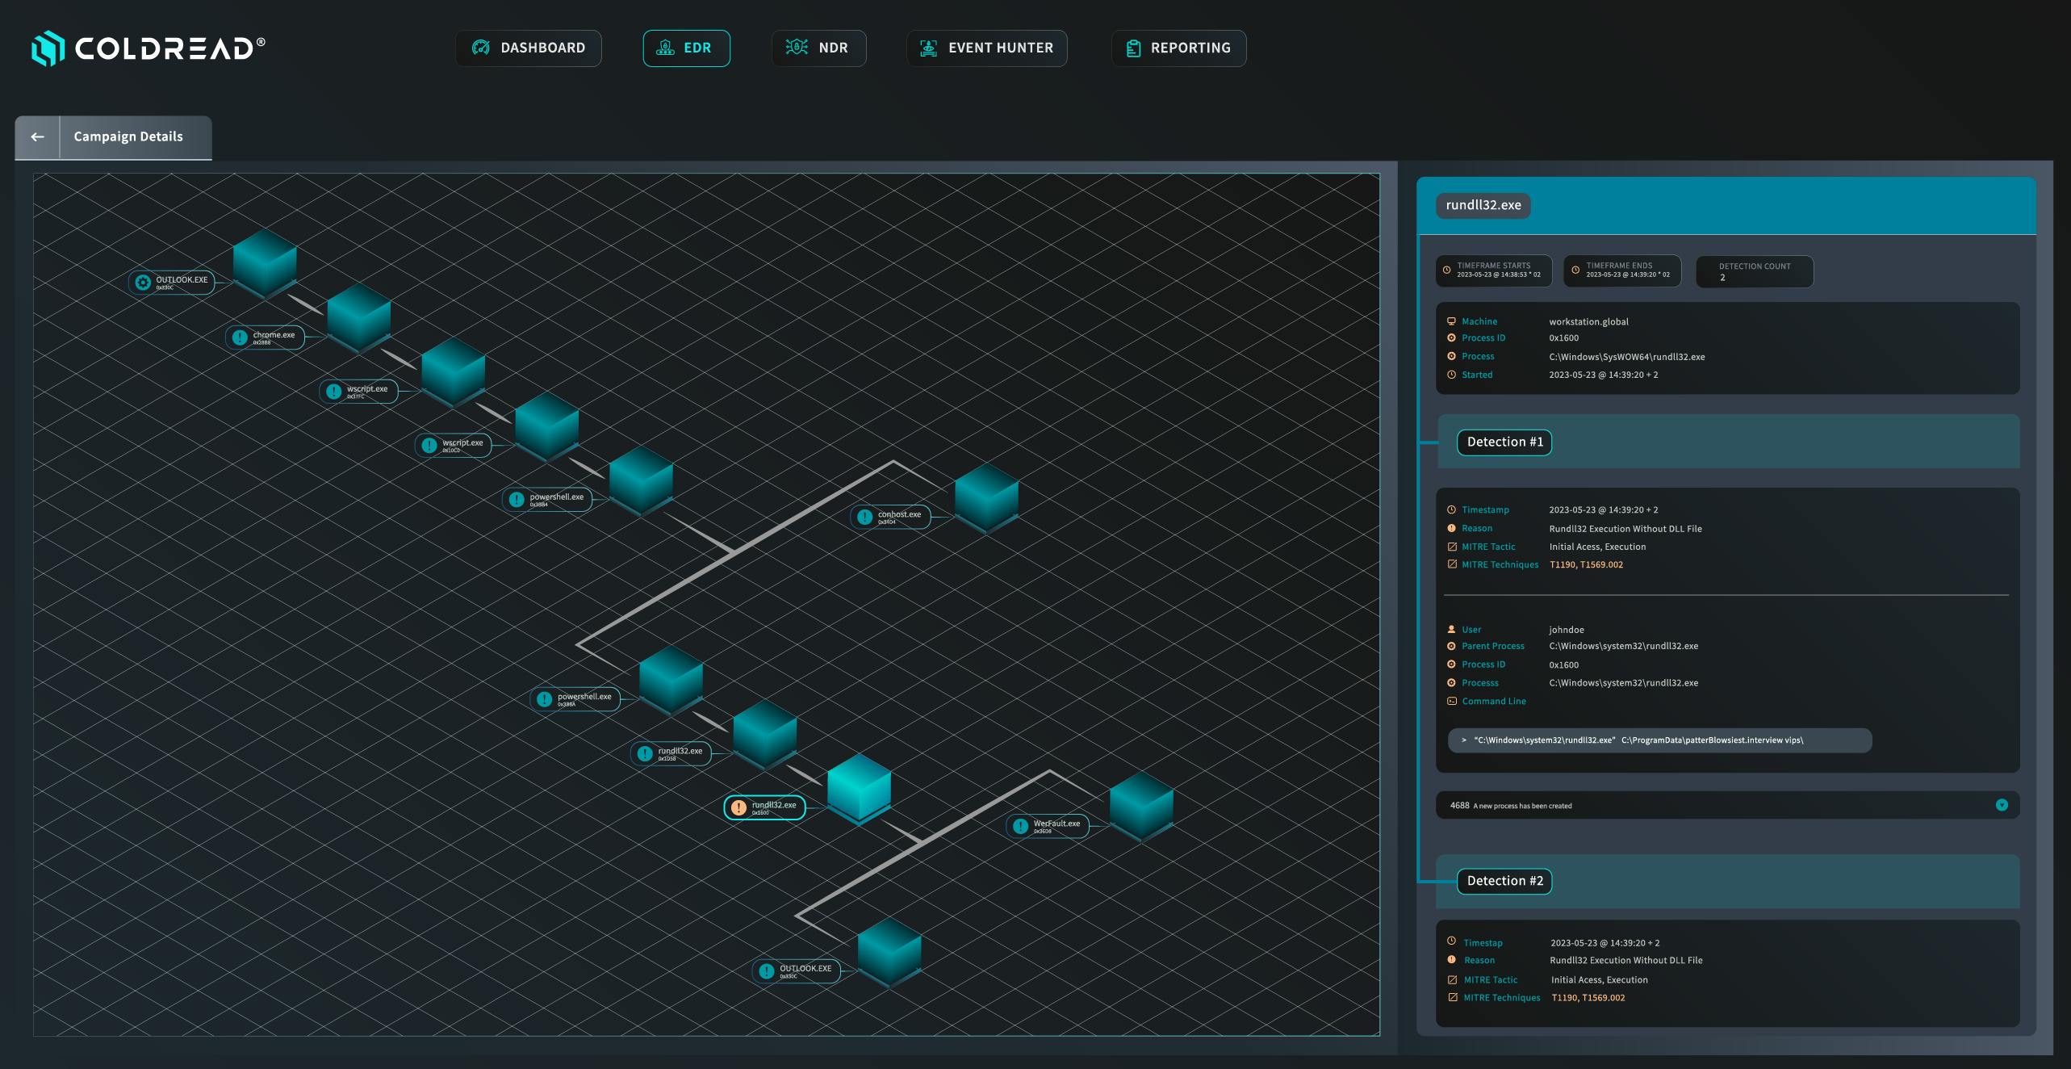This screenshot has width=2071, height=1069.
Task: Click the alert icon on conhost.exe label
Action: pos(865,517)
